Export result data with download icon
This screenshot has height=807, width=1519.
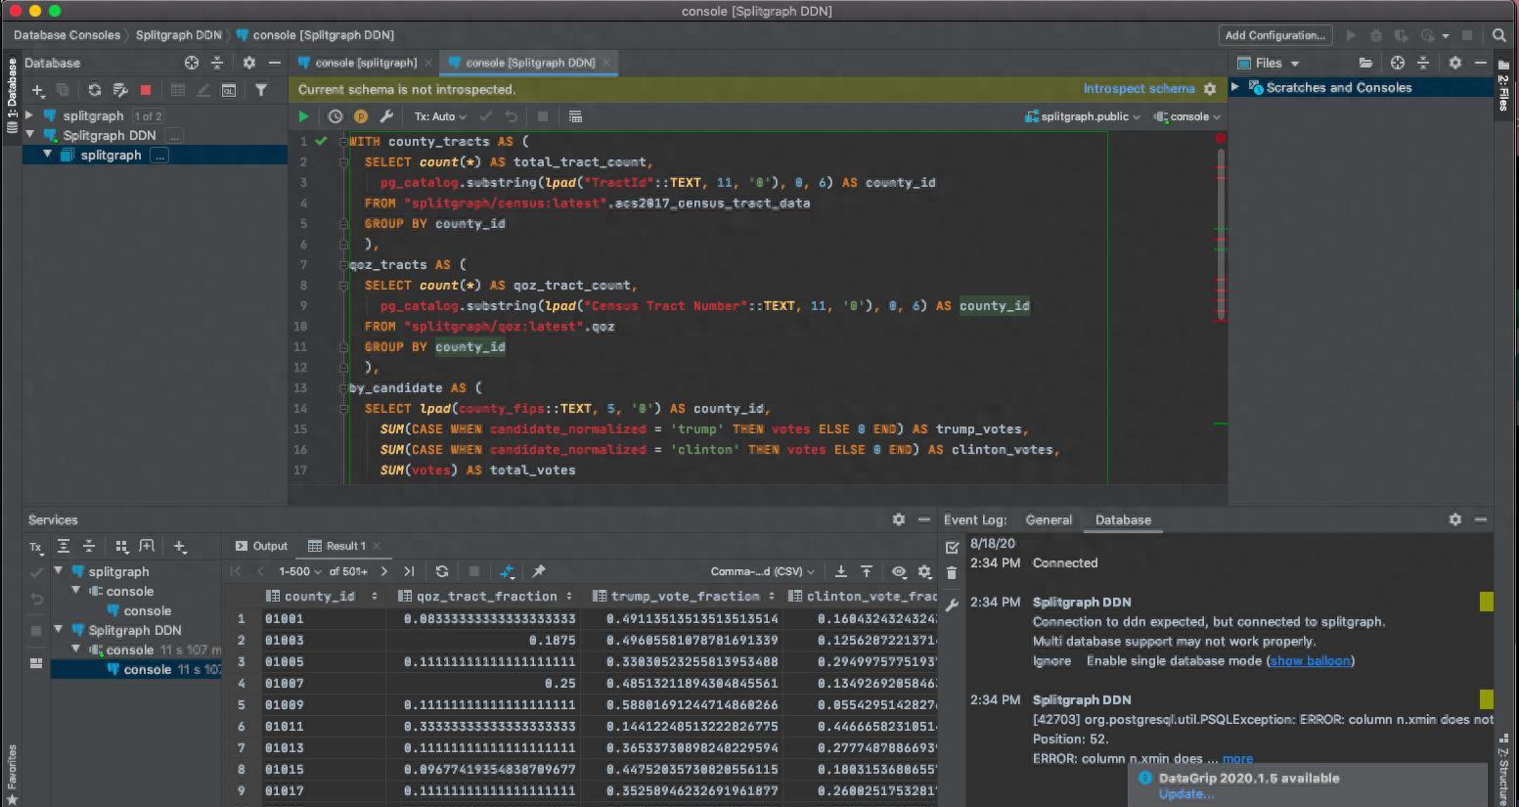point(841,571)
